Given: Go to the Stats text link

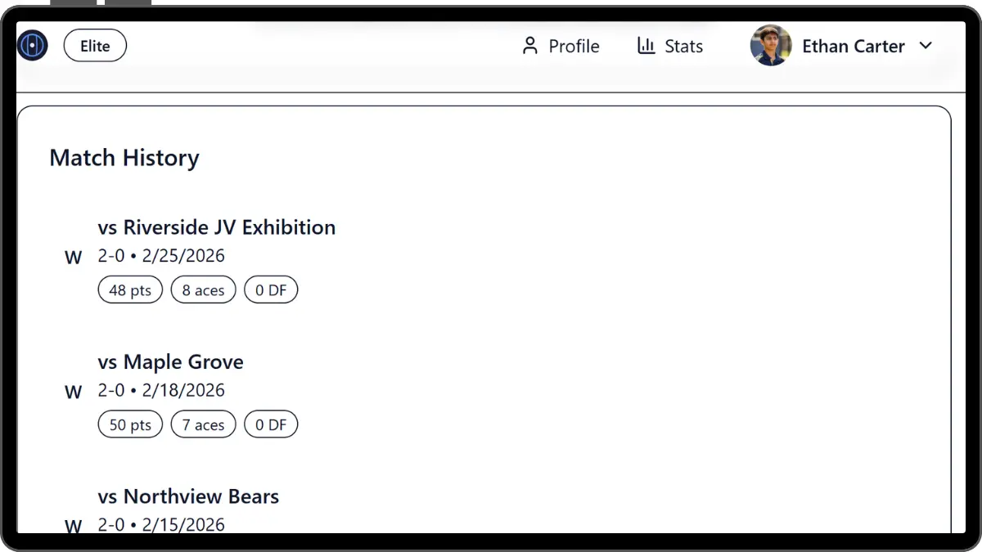Looking at the screenshot, I should (683, 47).
